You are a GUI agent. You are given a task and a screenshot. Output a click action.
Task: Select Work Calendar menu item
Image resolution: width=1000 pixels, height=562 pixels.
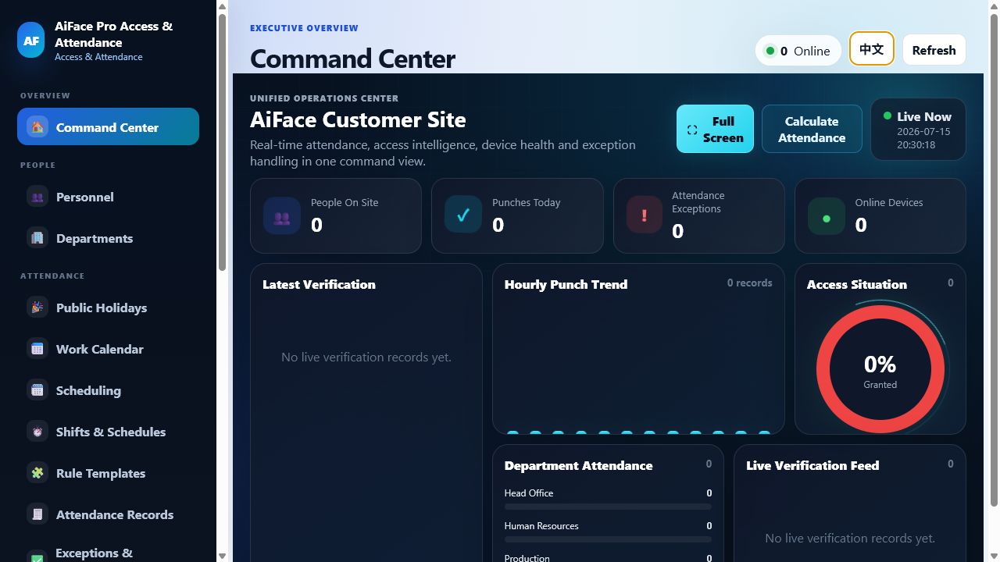[x=108, y=349]
